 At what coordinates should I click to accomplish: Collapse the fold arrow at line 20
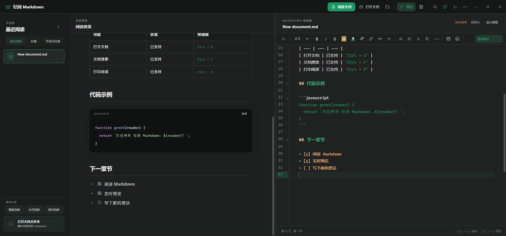288,84
